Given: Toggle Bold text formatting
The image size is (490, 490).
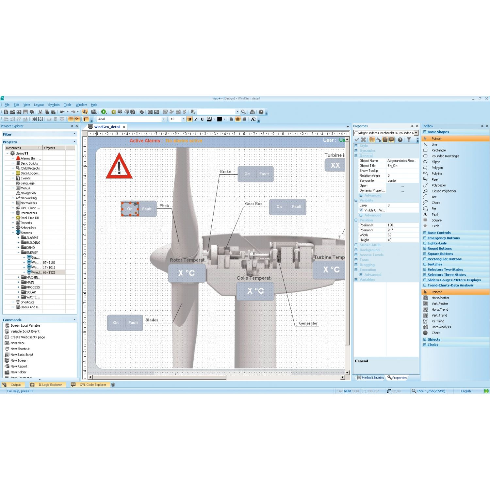Looking at the screenshot, I should pyautogui.click(x=189, y=119).
